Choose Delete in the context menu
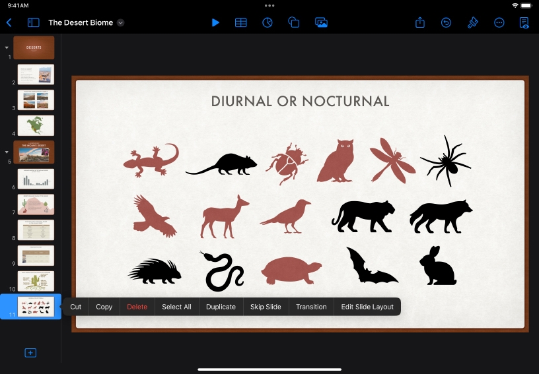 pyautogui.click(x=137, y=307)
